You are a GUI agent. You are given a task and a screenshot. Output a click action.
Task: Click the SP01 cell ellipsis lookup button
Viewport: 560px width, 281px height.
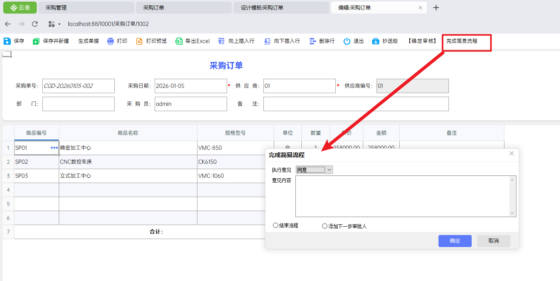(54, 148)
